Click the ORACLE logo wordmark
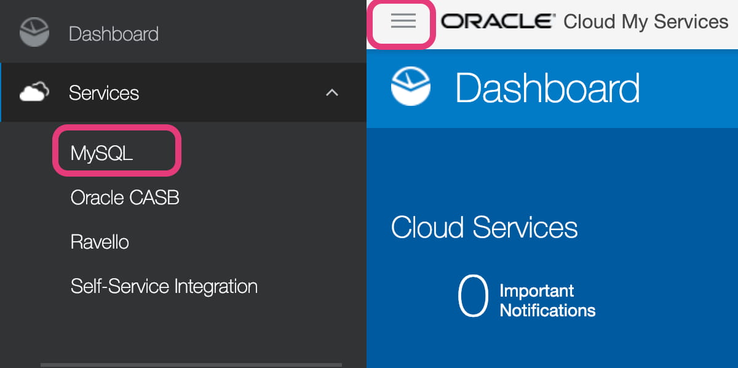738x368 pixels. pos(497,22)
